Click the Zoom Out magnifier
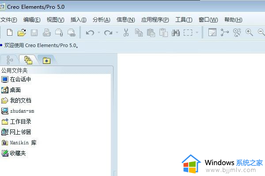The image size is (265, 176). 261,32
